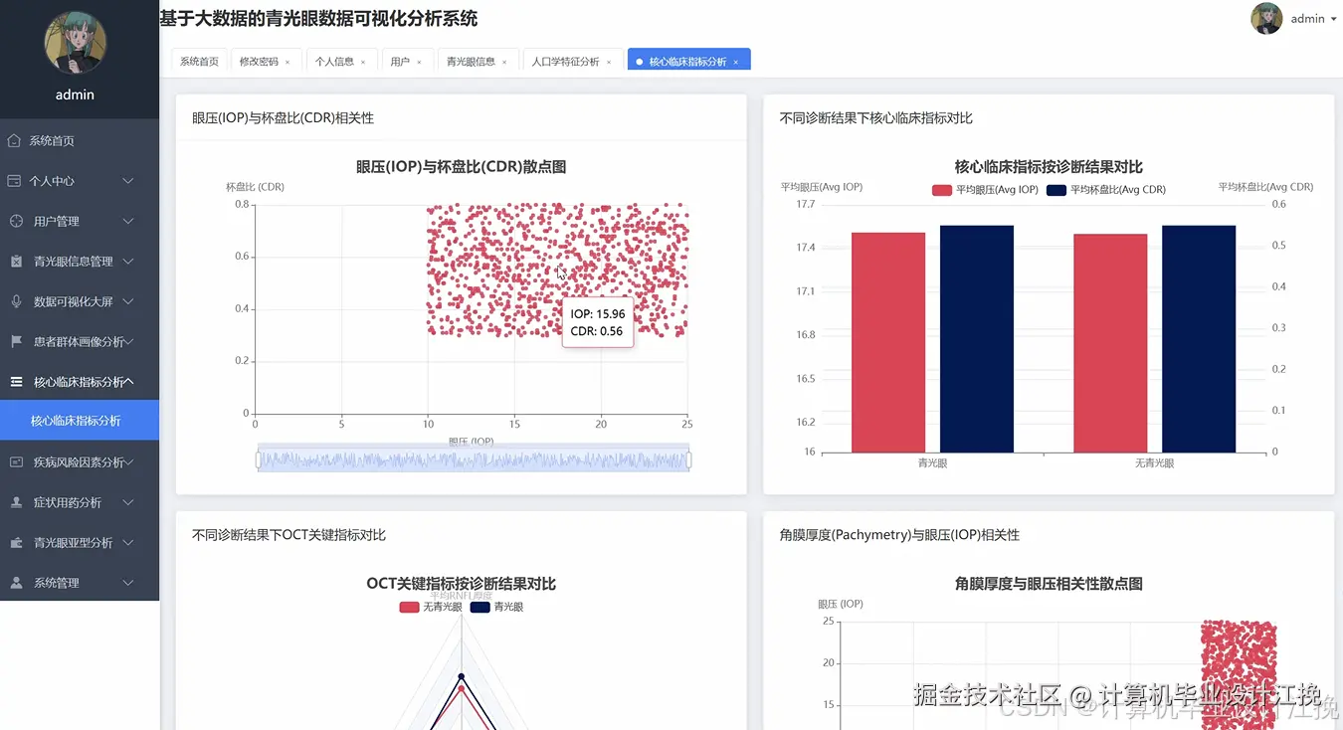This screenshot has height=730, width=1343.
Task: Close the 用户 tab
Action: point(419,62)
